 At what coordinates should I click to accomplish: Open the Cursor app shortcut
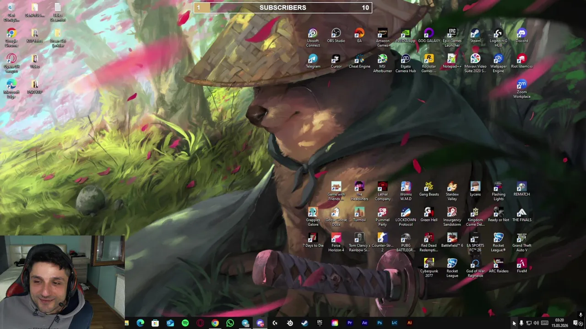[336, 61]
